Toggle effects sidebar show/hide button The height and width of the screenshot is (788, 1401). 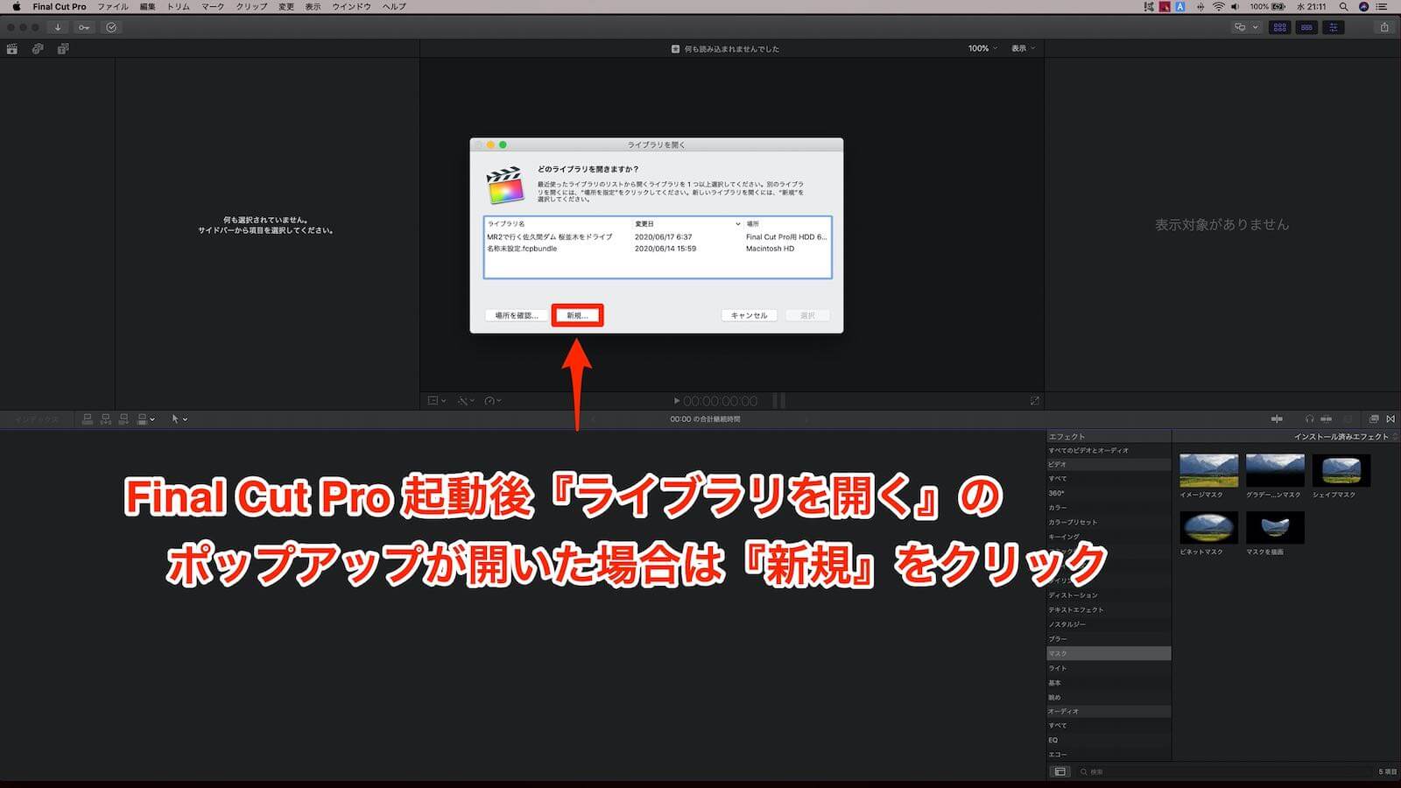(x=1060, y=771)
